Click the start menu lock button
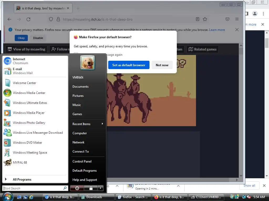269x201 pixels. tap(91, 188)
